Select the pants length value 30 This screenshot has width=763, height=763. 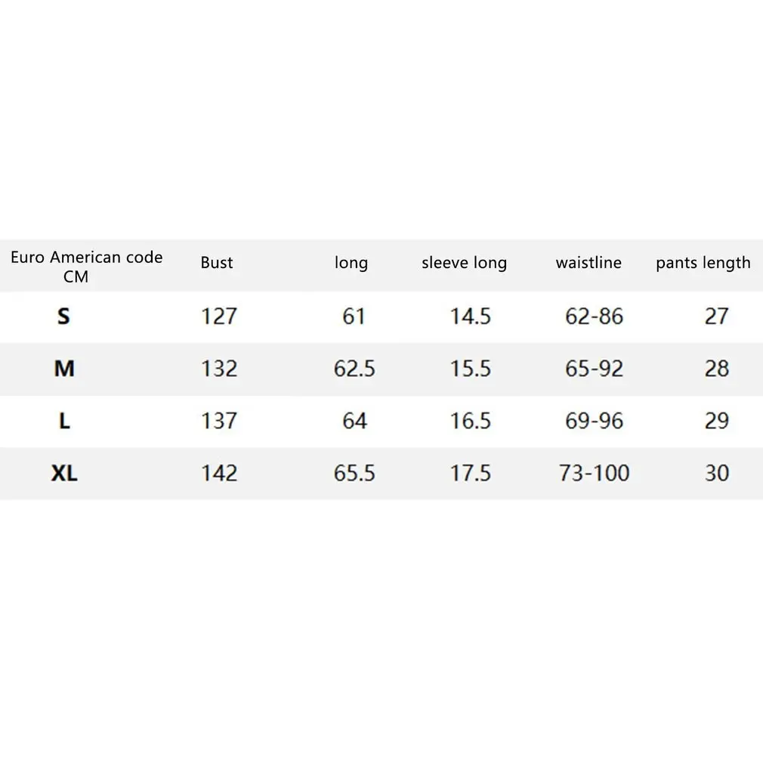pos(717,474)
